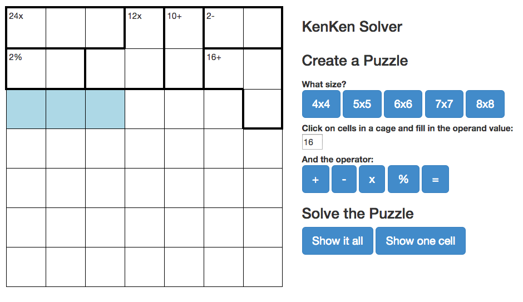
Task: Apply the divide (%) operator button
Action: [x=403, y=179]
